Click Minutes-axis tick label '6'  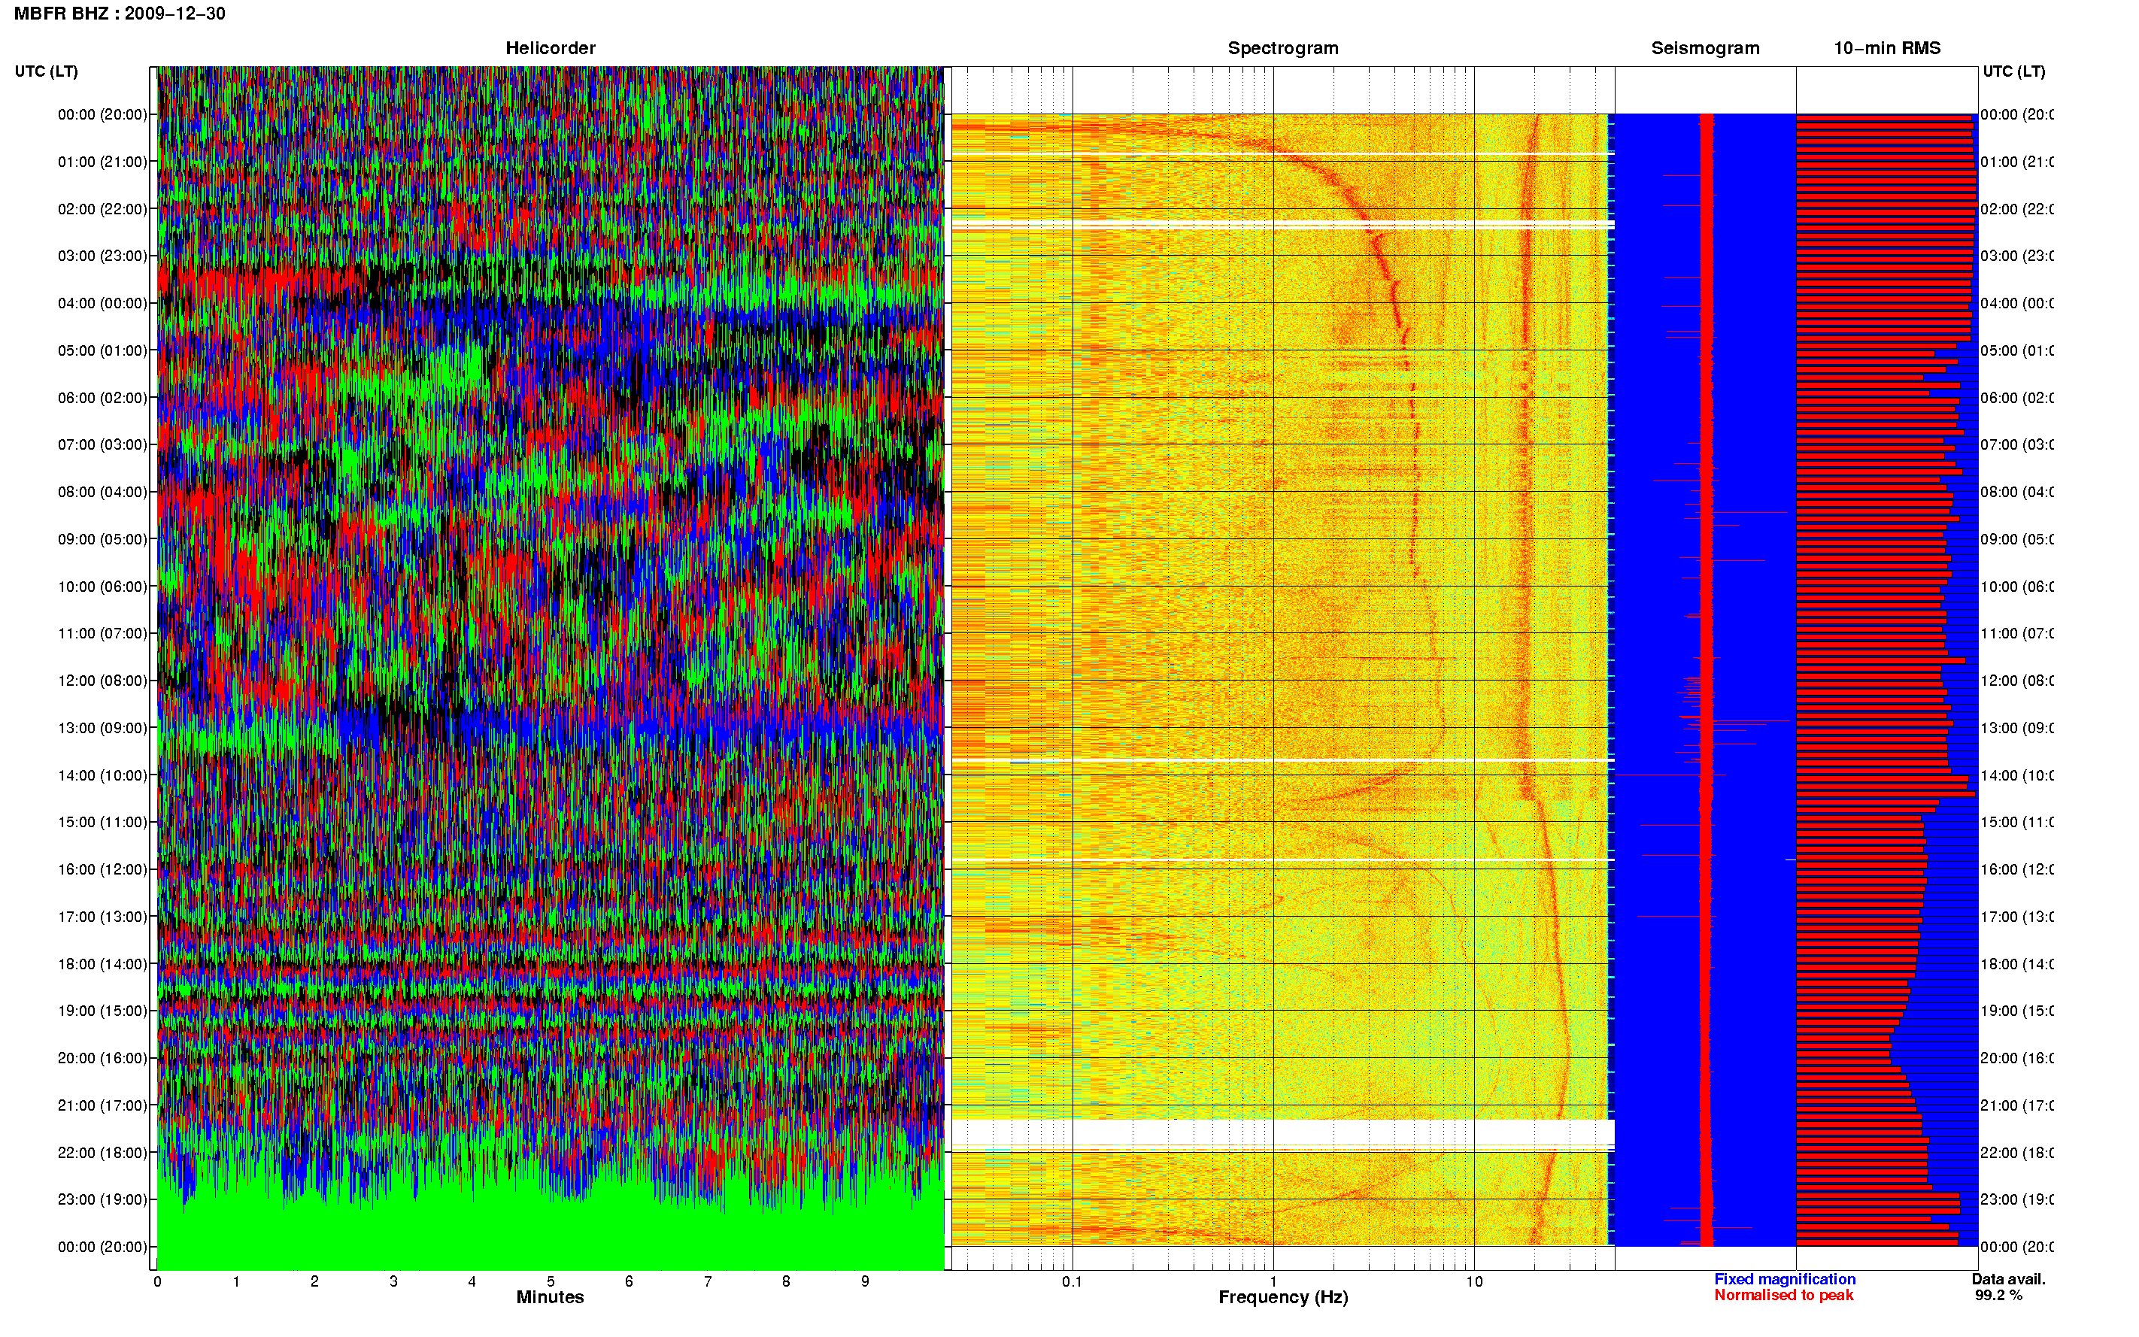click(x=629, y=1281)
